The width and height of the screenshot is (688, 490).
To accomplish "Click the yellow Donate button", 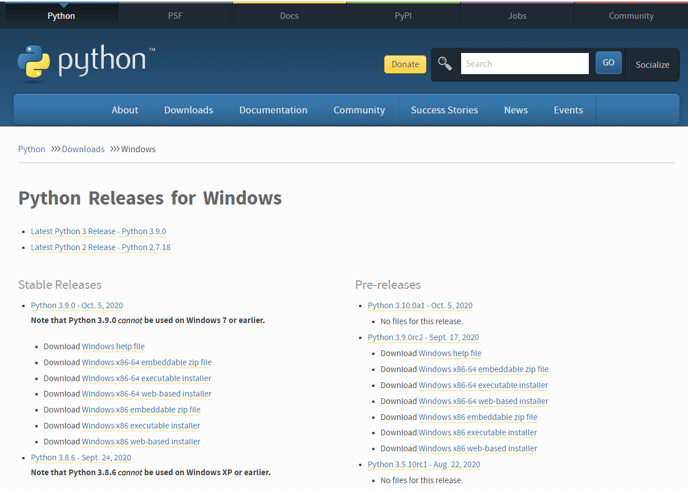I will (405, 64).
